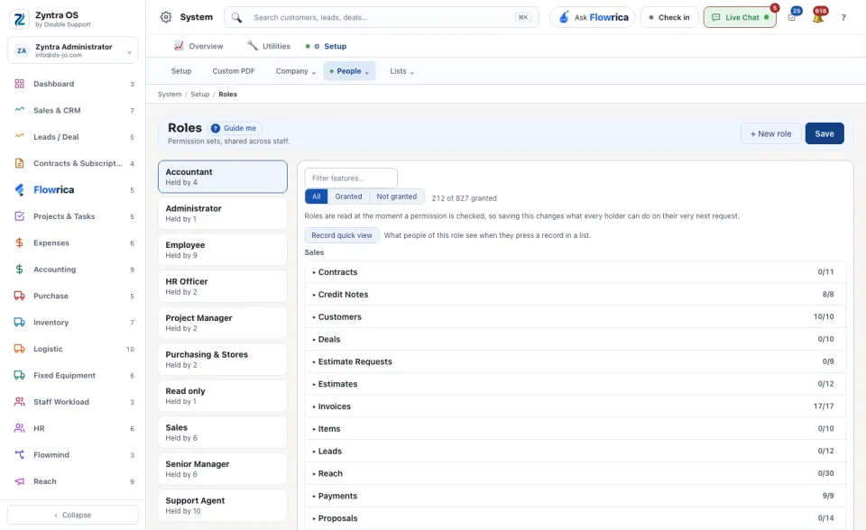Expand the Customers permission group
This screenshot has height=530, width=866.
575,317
